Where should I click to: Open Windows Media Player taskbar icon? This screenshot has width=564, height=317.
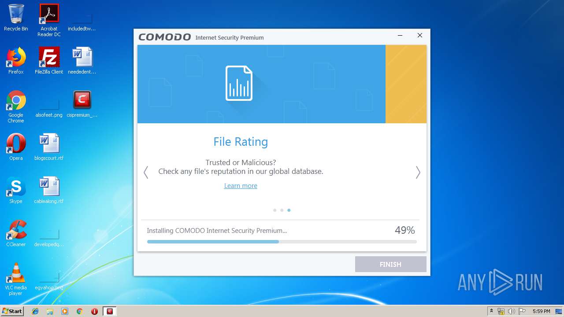click(x=65, y=311)
